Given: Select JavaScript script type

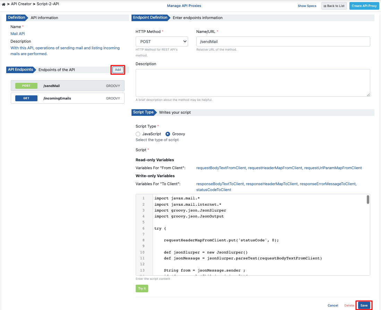Looking at the screenshot, I should (138, 134).
